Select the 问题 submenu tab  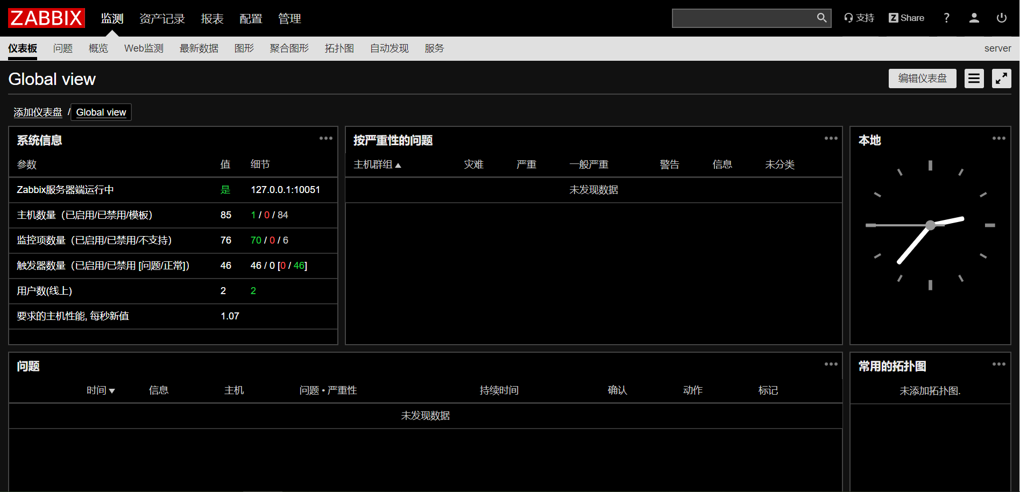click(63, 48)
